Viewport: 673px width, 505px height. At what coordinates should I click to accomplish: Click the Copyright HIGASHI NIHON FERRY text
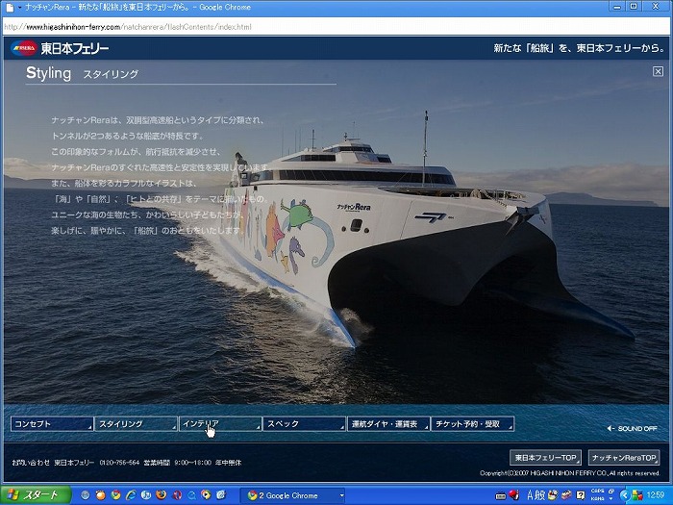[x=570, y=473]
